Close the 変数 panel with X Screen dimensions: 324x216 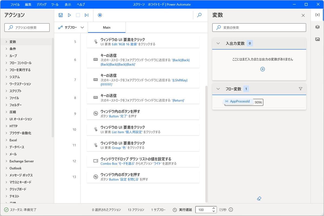303,15
